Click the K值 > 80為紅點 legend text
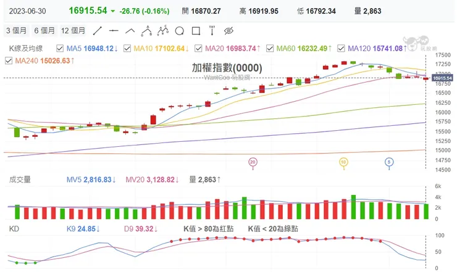Viewport: 457px width, 272px height. [208, 229]
